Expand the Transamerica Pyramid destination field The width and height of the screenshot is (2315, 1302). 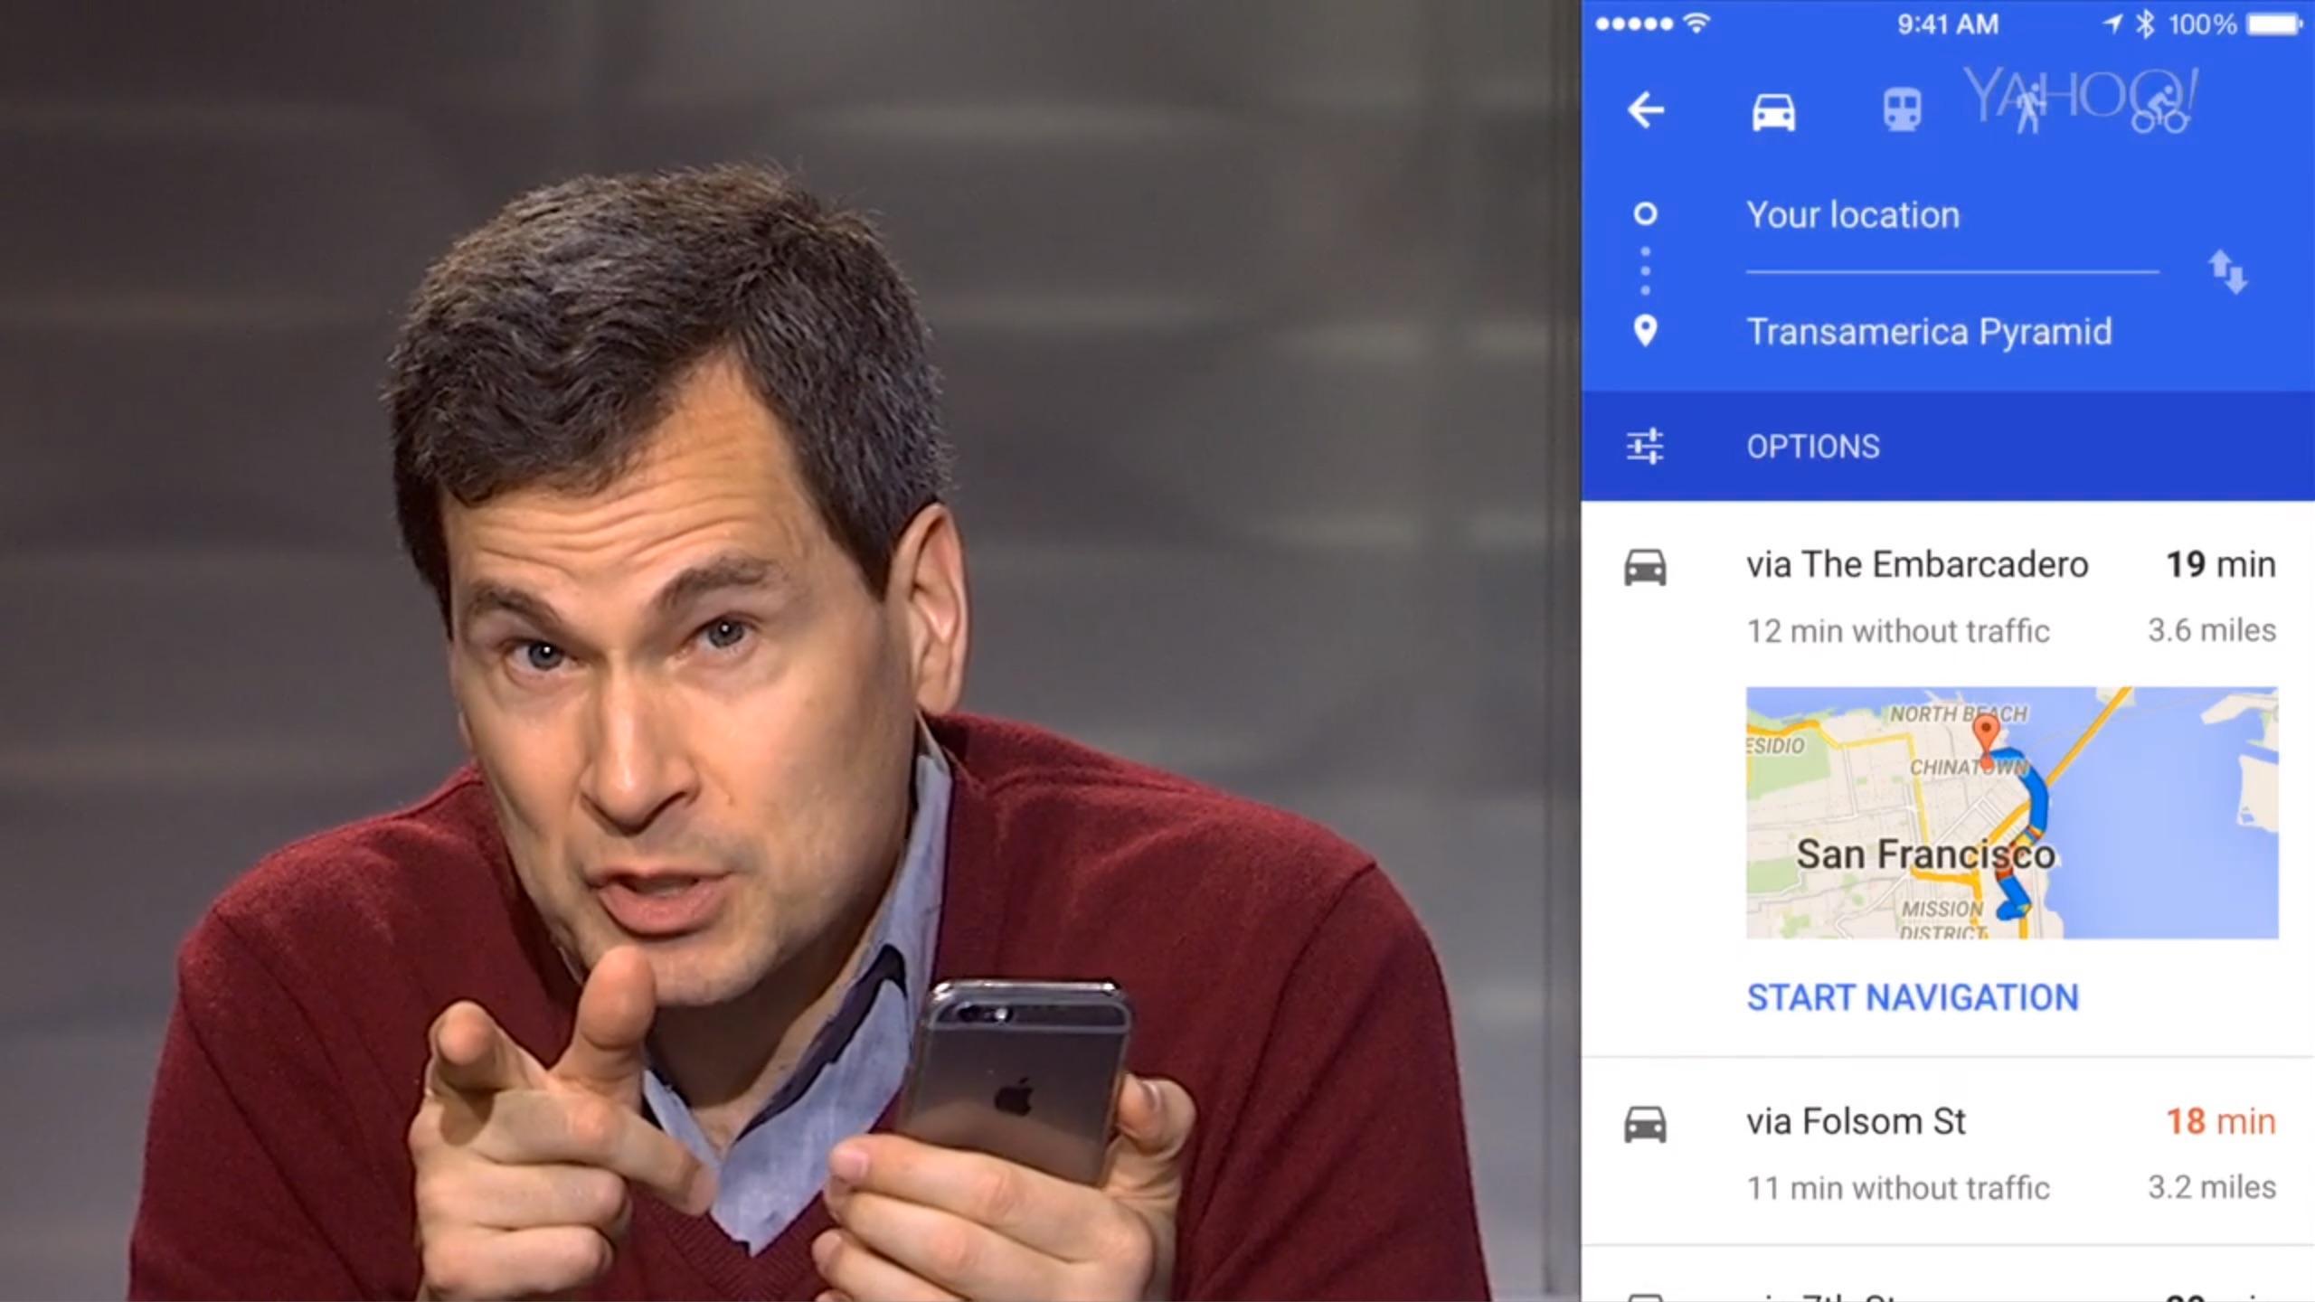(1929, 332)
